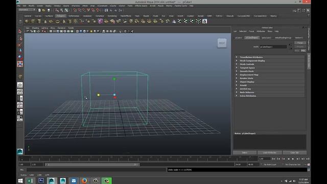
Task: Open Photoshop from the taskbar
Action: [41, 180]
